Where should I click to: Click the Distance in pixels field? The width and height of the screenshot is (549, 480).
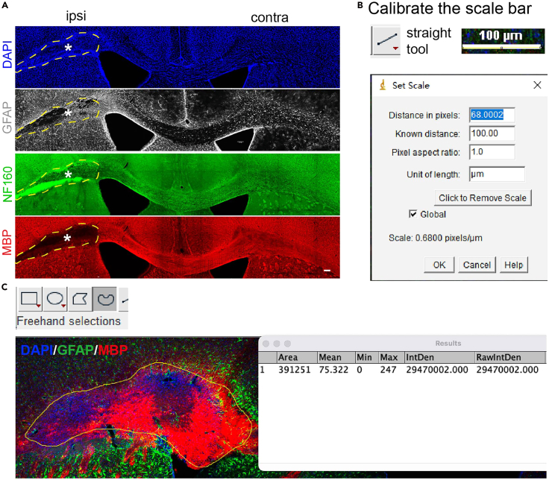click(x=492, y=115)
